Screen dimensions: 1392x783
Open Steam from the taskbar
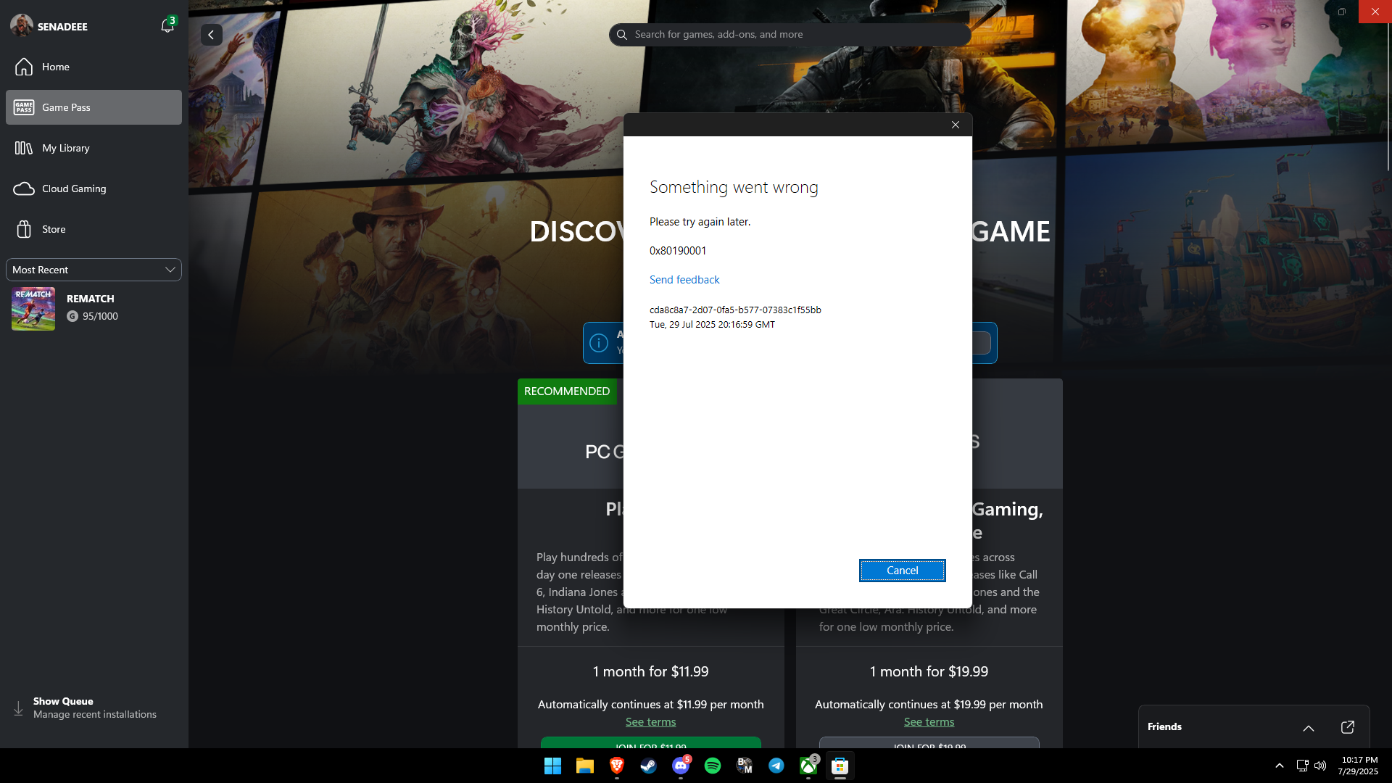pos(649,766)
